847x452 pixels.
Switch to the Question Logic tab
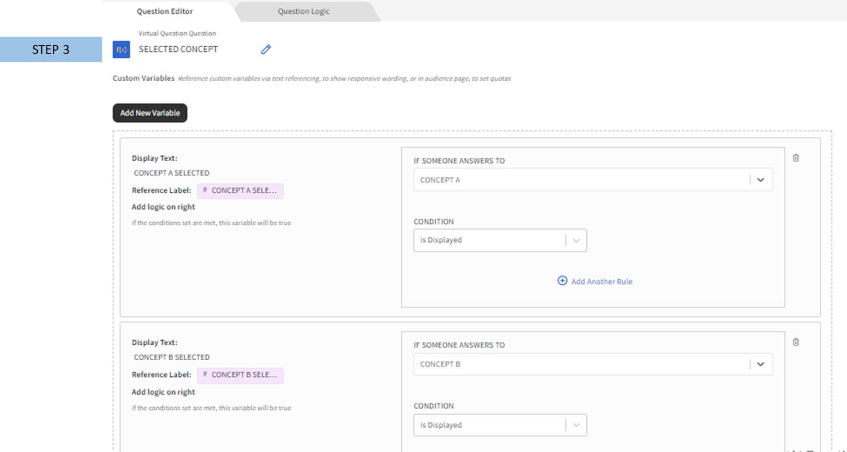pyautogui.click(x=303, y=11)
